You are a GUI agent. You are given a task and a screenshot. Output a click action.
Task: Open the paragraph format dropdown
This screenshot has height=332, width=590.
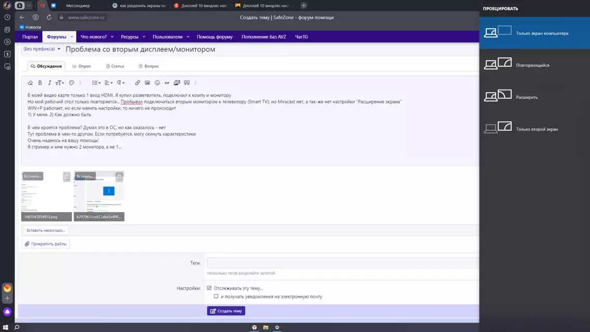[x=120, y=83]
